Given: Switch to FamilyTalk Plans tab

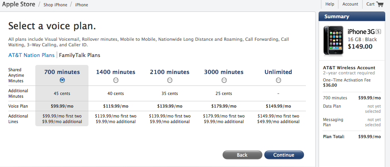Looking at the screenshot, I should (x=80, y=55).
